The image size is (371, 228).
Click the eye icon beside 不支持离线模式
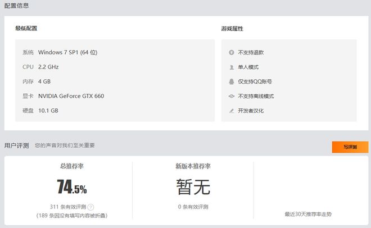point(231,96)
